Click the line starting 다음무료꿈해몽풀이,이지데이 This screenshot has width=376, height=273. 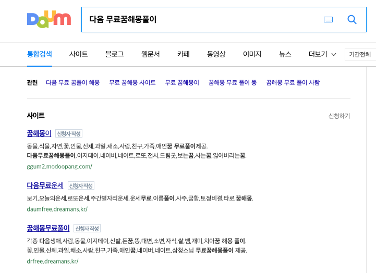(x=137, y=156)
